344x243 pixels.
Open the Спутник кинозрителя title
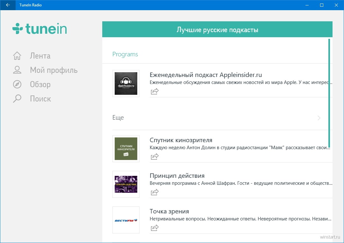pyautogui.click(x=181, y=140)
